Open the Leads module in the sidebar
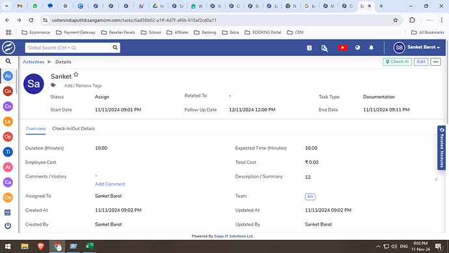The width and height of the screenshot is (449, 253). pos(8,122)
